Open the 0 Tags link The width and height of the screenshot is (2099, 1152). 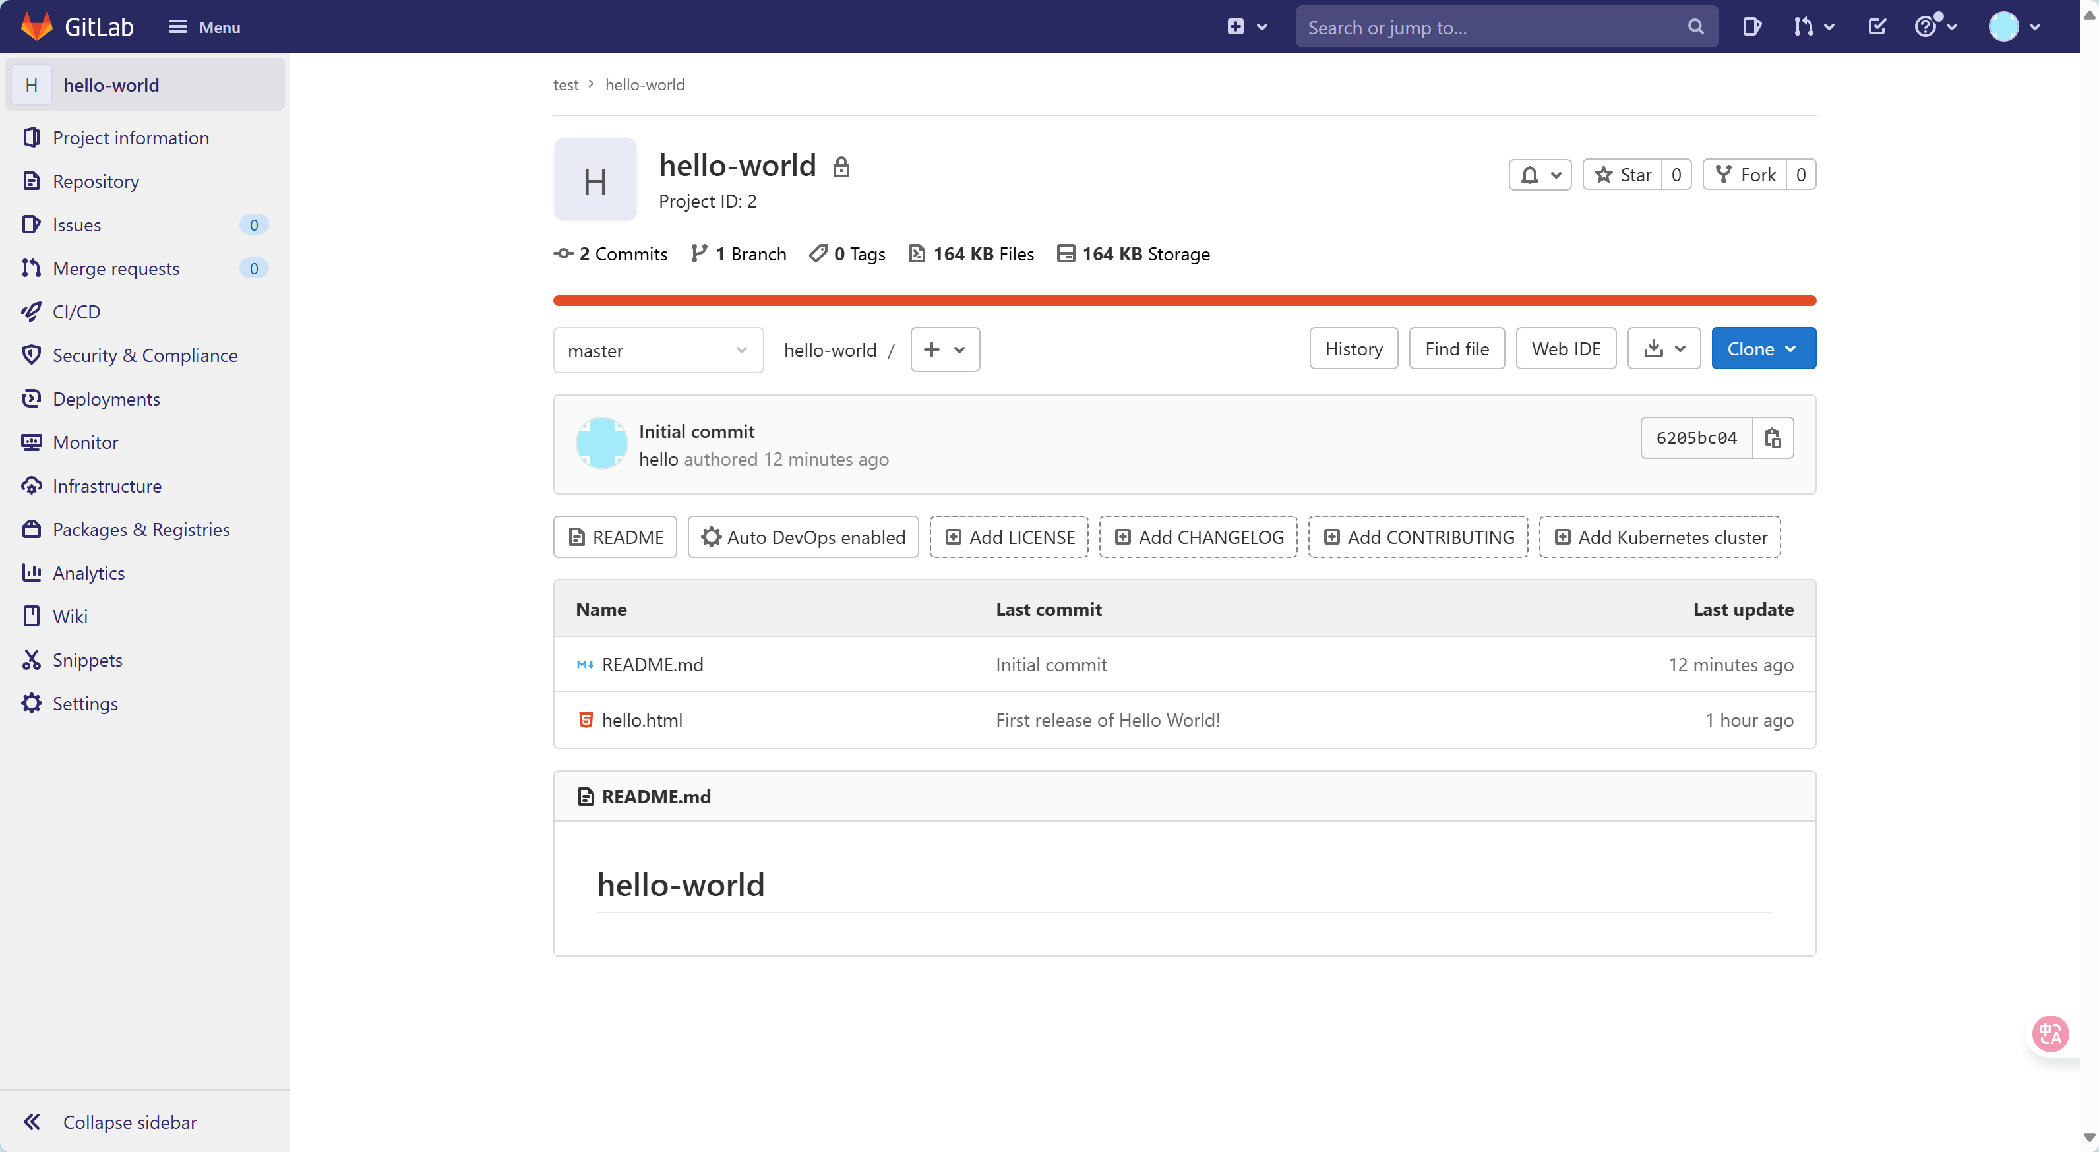tap(847, 254)
